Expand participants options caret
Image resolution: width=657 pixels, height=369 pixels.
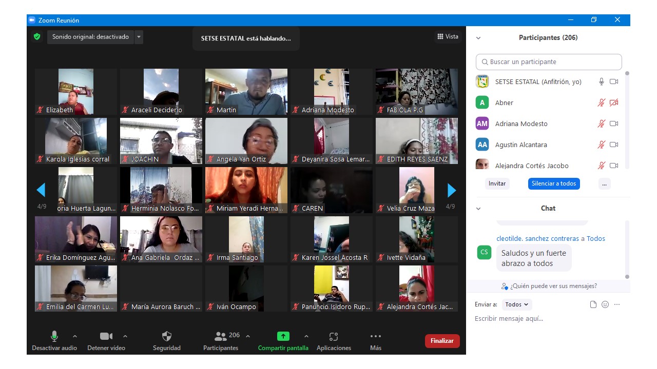tap(248, 336)
